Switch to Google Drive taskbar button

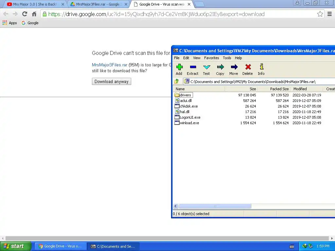pyautogui.click(x=61, y=246)
